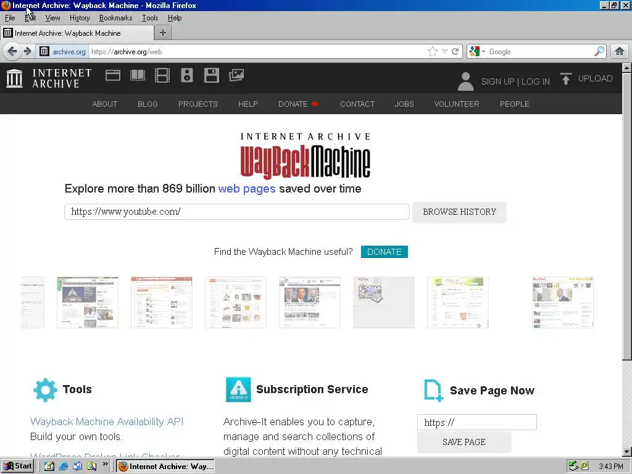Click the UPLOAD link text

[596, 78]
